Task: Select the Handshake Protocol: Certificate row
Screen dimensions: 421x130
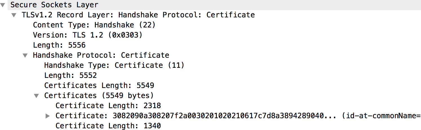Action: pos(101,55)
